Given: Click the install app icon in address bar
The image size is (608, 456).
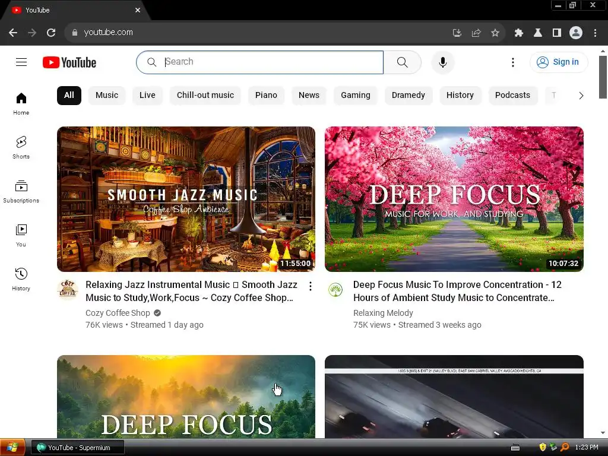Looking at the screenshot, I should (x=457, y=33).
